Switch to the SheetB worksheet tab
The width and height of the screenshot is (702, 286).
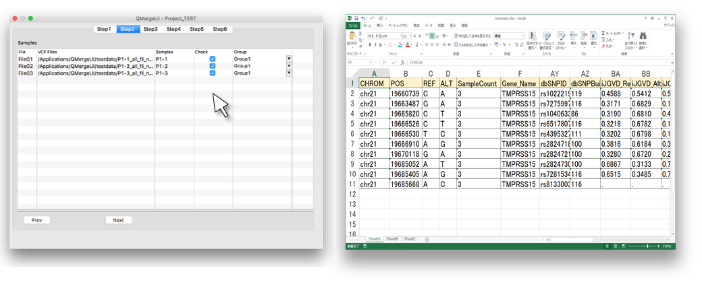pos(392,239)
